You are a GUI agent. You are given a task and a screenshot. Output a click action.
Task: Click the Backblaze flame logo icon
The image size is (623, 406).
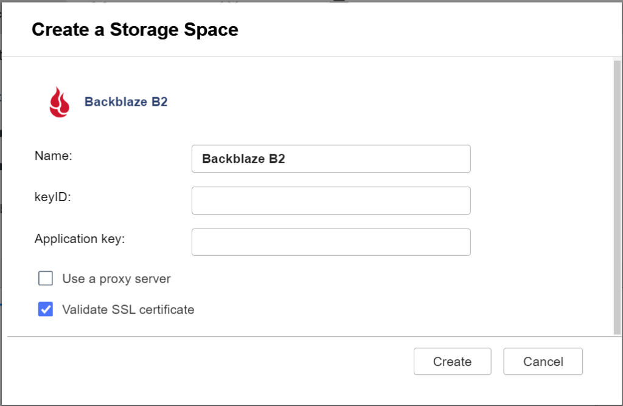click(x=60, y=102)
